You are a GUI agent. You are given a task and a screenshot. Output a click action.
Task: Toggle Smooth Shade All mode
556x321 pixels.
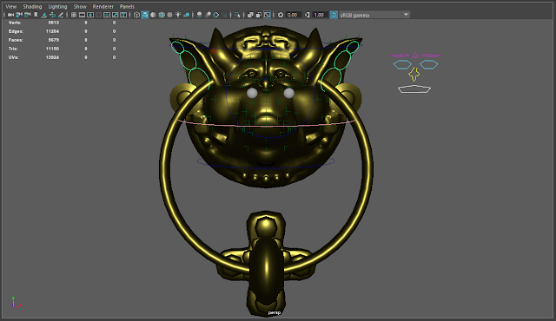point(145,15)
